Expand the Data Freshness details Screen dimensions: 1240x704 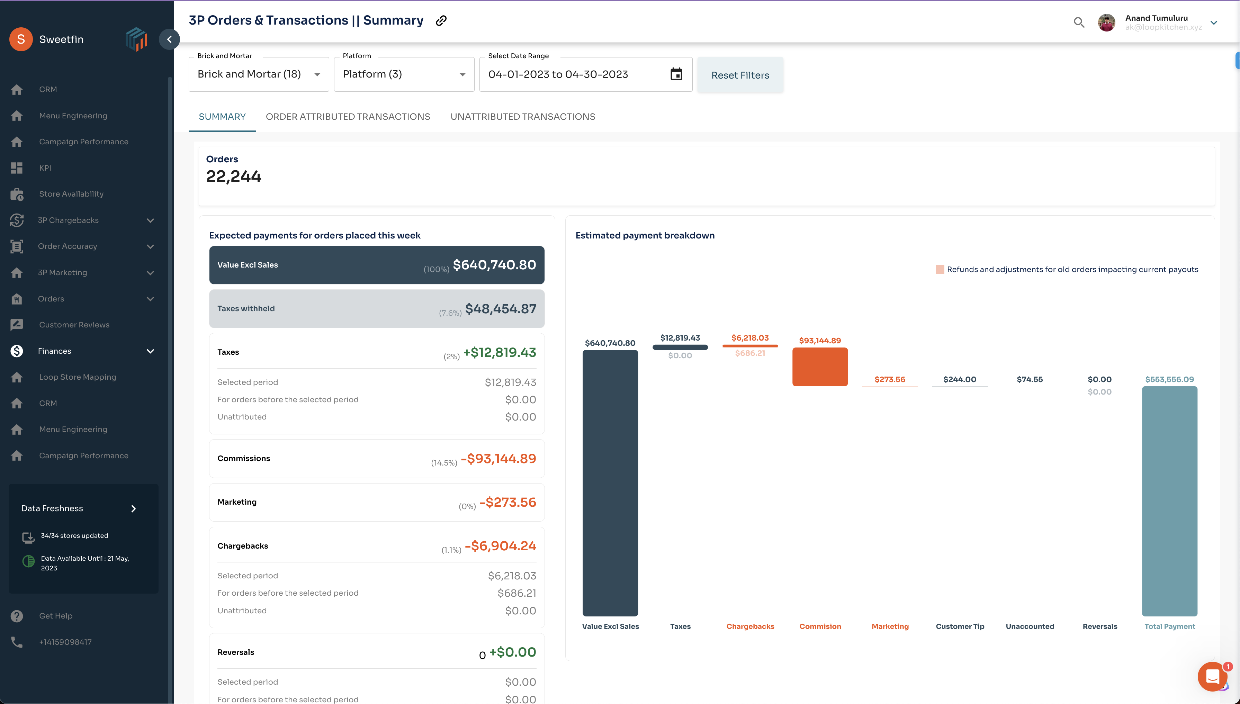(133, 508)
